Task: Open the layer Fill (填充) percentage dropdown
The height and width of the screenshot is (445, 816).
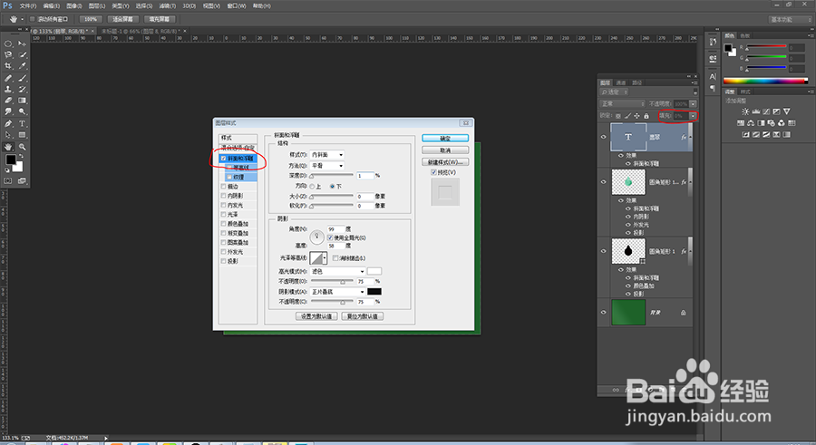Action: tap(693, 116)
